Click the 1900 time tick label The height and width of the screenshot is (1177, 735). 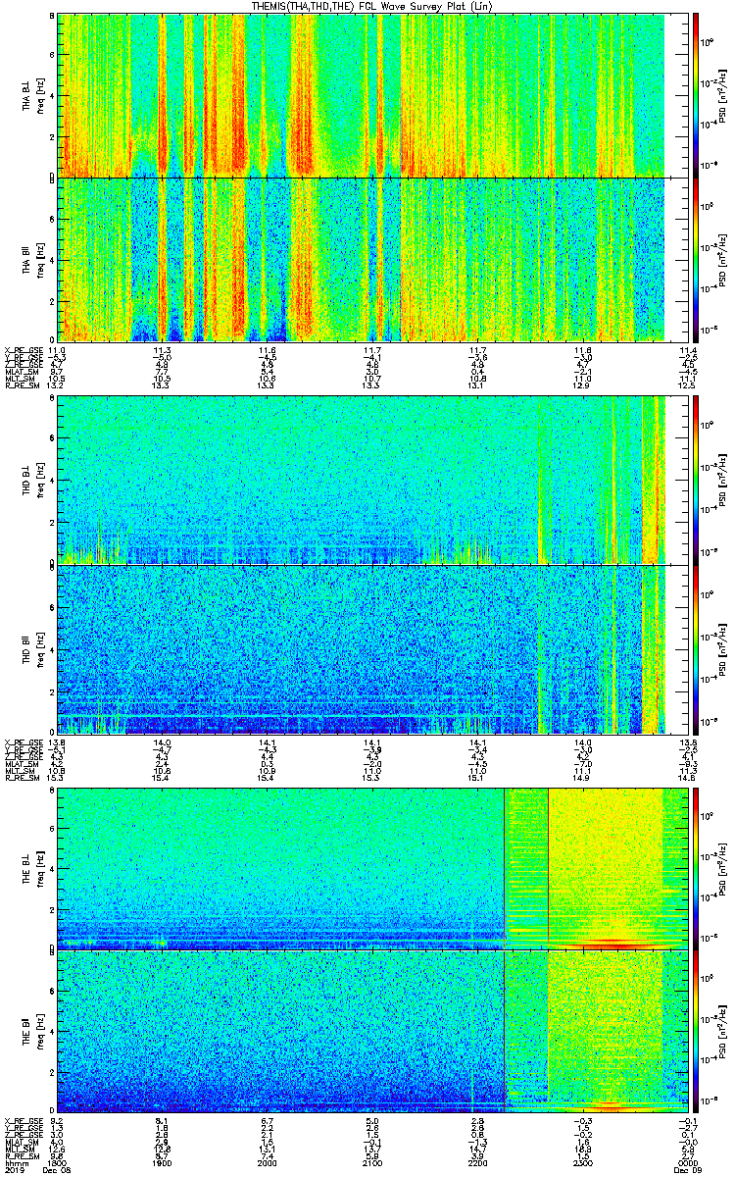(162, 1164)
